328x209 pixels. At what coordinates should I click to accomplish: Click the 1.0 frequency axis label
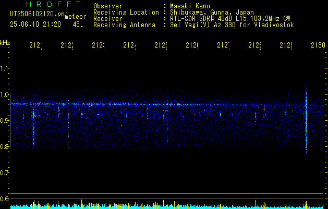pyautogui.click(x=4, y=95)
